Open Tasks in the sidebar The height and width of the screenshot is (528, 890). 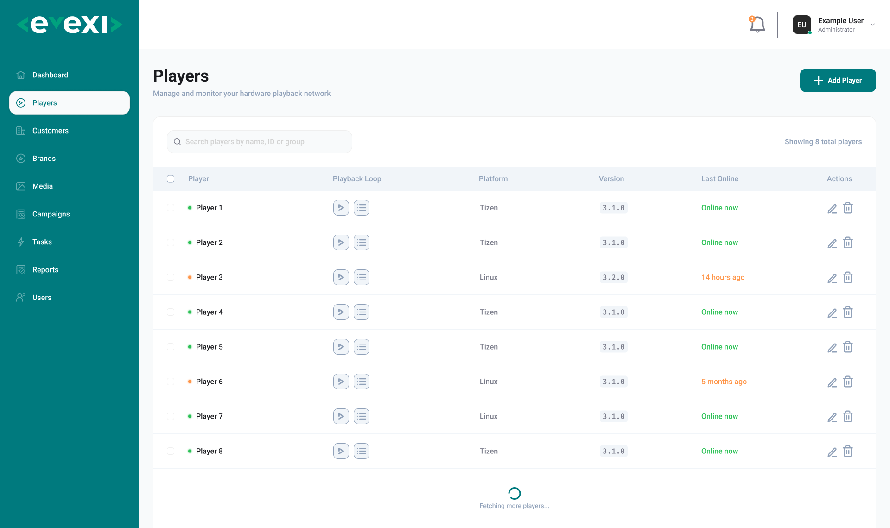[70, 242]
